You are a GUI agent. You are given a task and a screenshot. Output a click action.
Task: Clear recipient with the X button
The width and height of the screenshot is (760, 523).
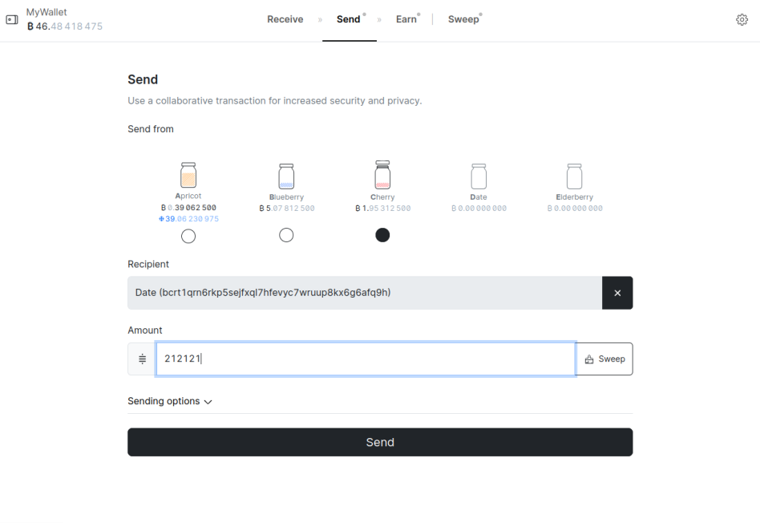tap(617, 293)
